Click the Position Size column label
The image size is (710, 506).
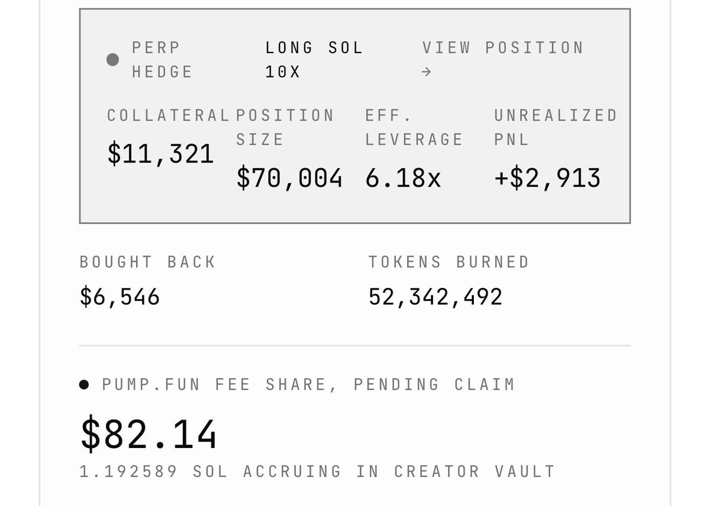point(285,127)
